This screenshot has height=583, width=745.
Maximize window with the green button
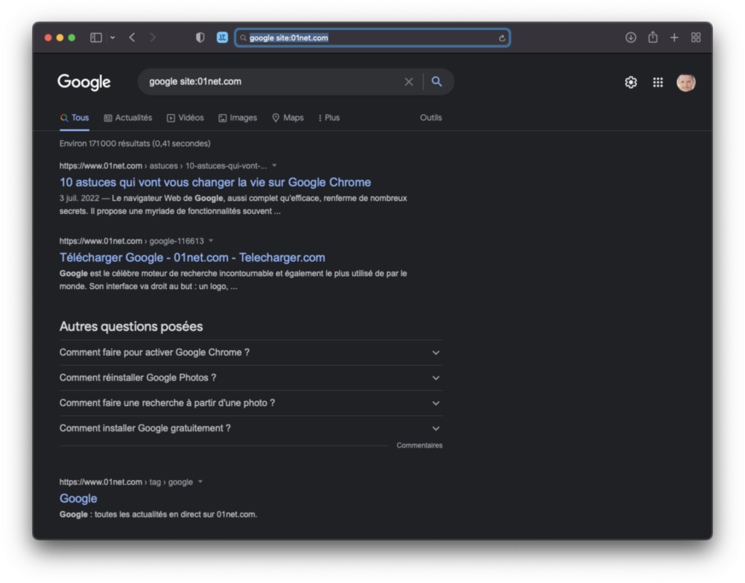point(72,38)
